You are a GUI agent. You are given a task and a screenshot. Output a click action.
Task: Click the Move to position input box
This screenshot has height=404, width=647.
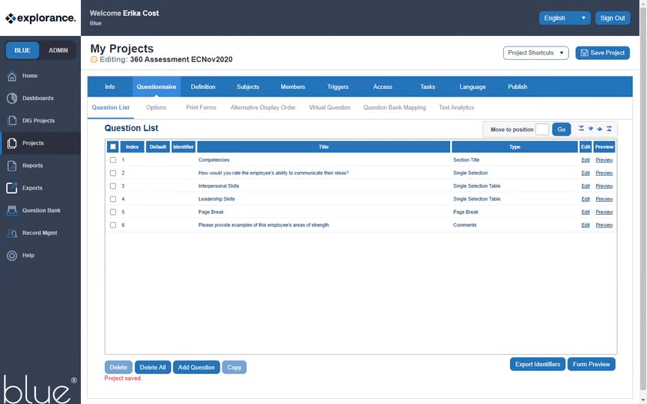pos(542,129)
